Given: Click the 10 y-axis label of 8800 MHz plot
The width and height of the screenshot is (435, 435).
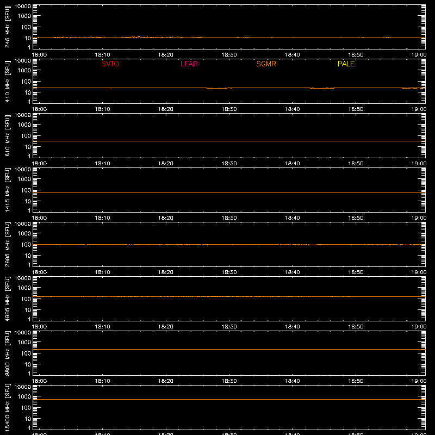Looking at the screenshot, I should pyautogui.click(x=28, y=364).
